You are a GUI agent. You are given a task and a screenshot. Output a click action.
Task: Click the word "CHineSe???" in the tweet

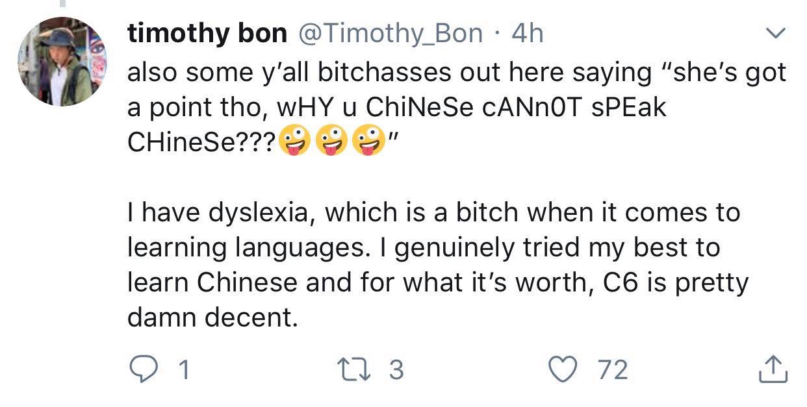pyautogui.click(x=201, y=143)
